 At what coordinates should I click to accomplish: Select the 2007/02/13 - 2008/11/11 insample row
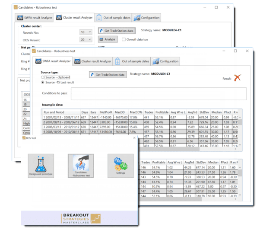click(60, 117)
